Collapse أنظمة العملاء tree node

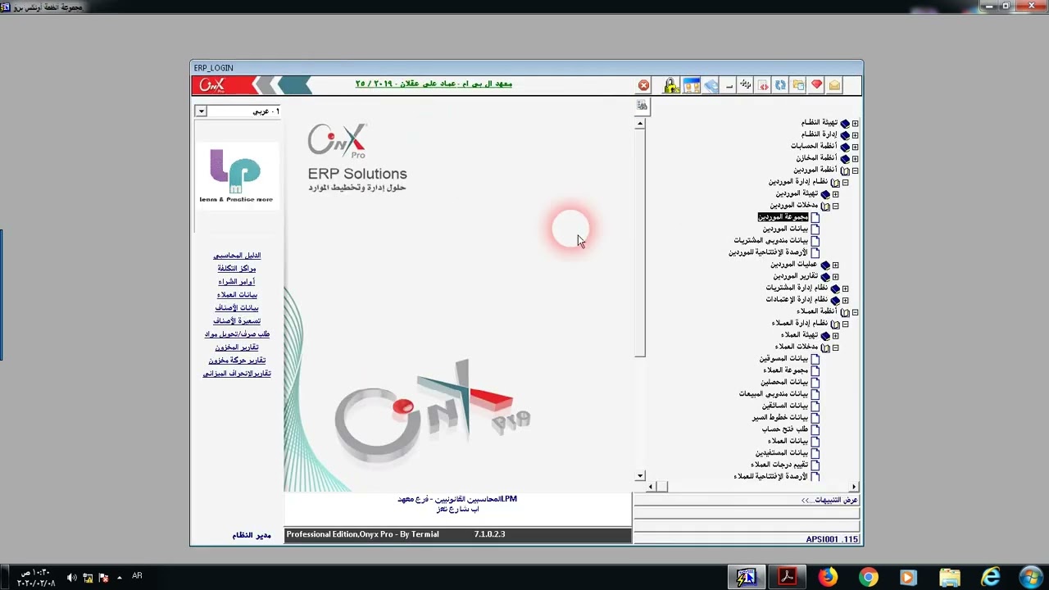click(x=855, y=312)
